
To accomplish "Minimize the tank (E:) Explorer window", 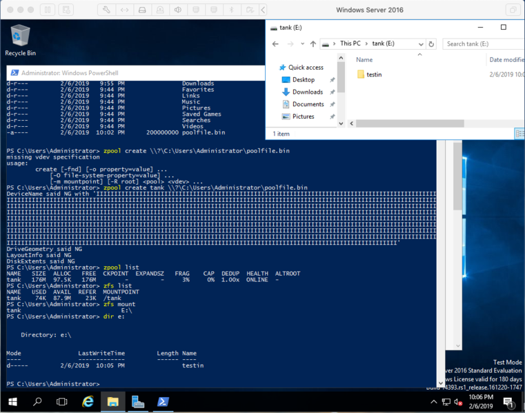I will point(480,27).
